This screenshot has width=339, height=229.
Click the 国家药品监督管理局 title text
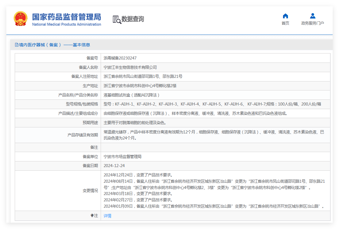(x=67, y=17)
